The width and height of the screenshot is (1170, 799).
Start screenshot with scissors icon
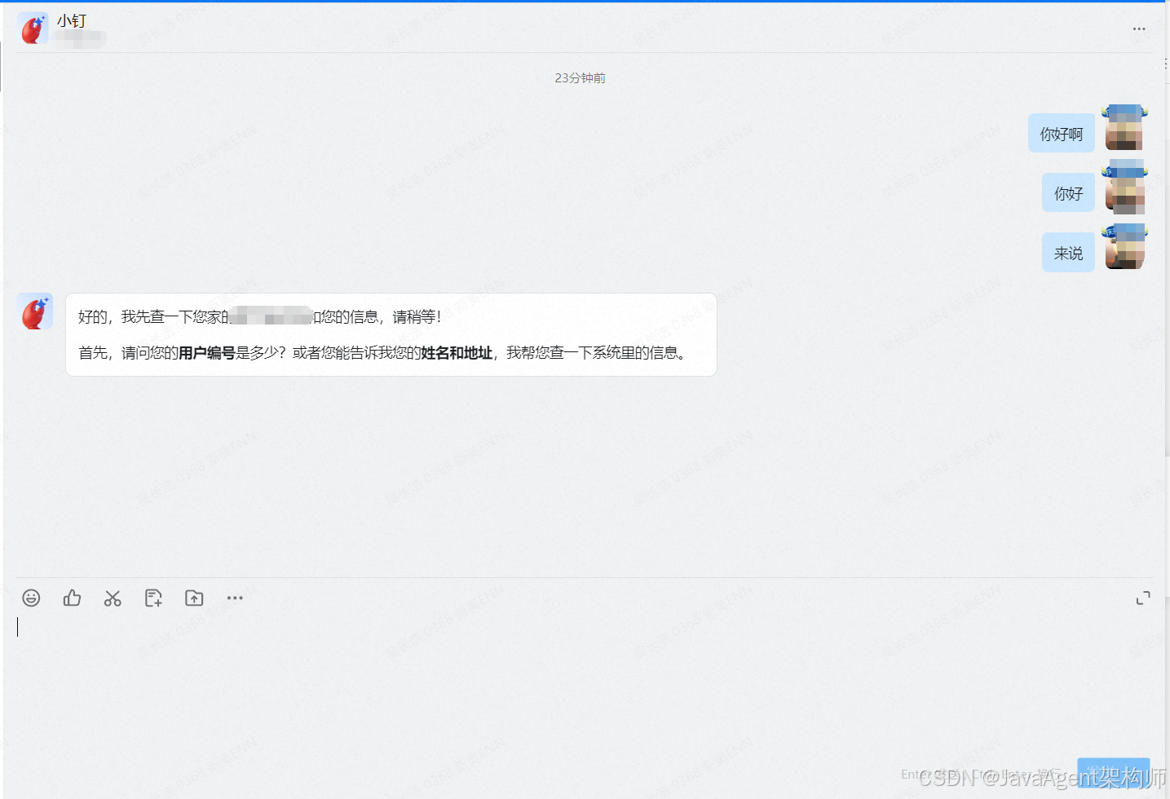[113, 598]
